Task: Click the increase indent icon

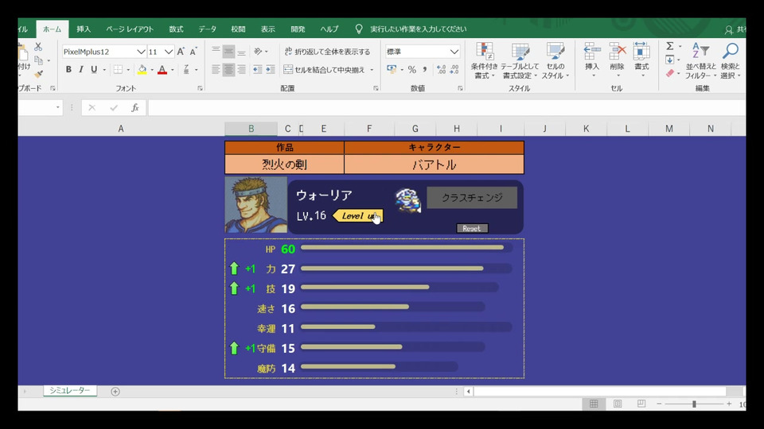Action: point(271,70)
